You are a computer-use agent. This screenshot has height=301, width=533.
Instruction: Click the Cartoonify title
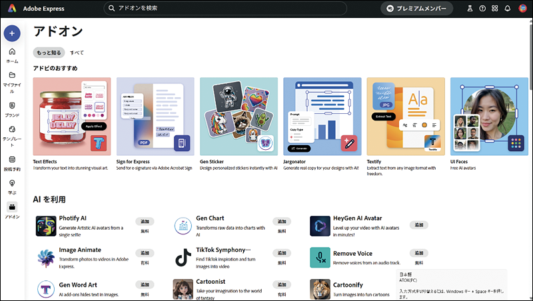[348, 285]
